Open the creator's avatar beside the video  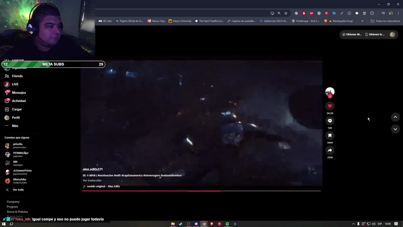pyautogui.click(x=330, y=92)
